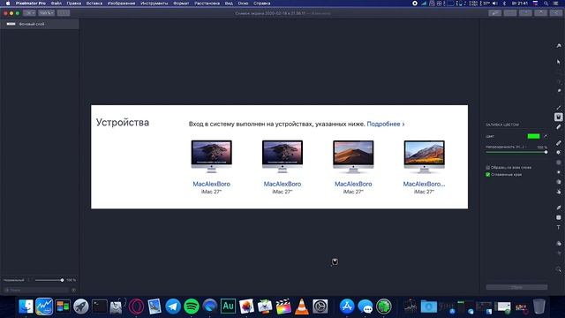Open the 'Вид' menu

pyautogui.click(x=229, y=4)
